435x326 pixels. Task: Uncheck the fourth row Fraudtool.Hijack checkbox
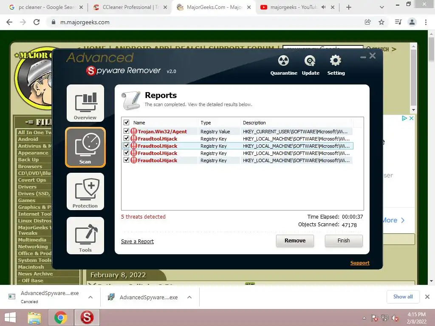tap(126, 152)
